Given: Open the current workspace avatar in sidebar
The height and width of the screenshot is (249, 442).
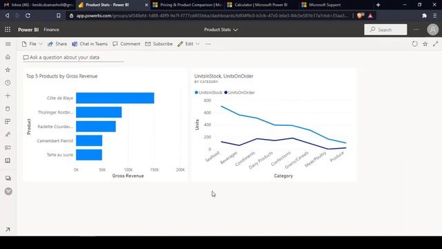Looking at the screenshot, I should point(8,191).
